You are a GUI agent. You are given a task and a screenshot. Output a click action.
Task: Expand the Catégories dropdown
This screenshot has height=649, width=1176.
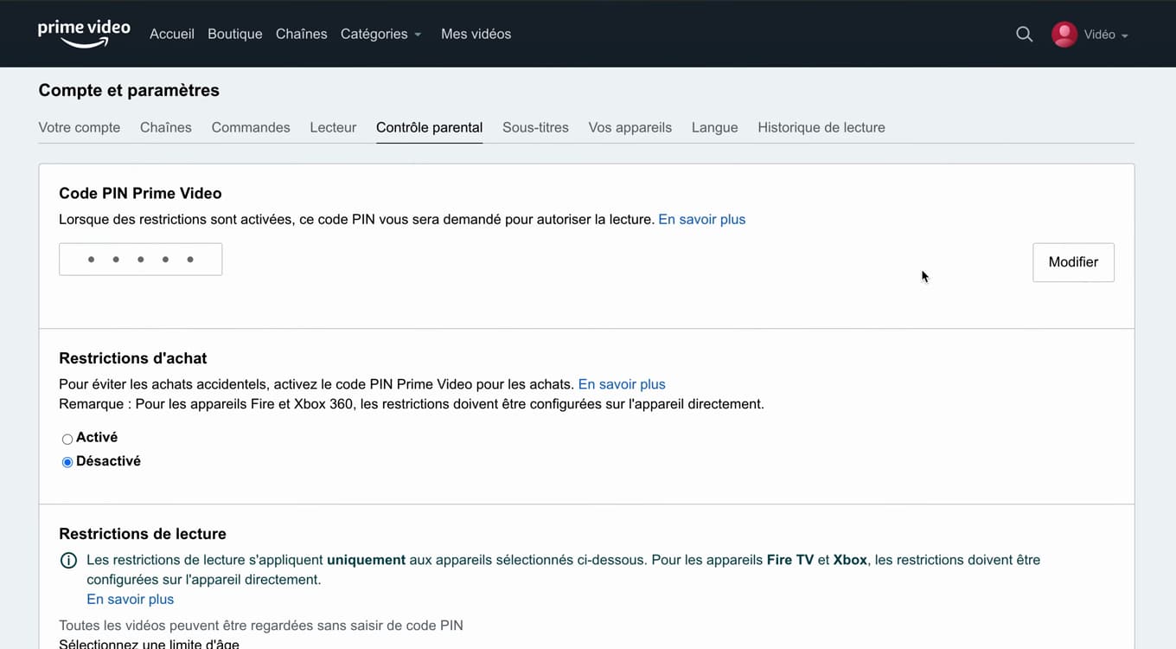tap(380, 34)
